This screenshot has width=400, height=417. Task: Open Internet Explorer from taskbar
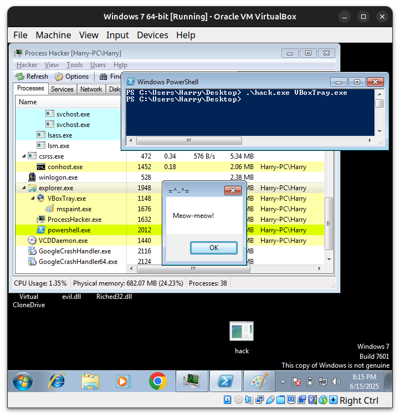point(57,381)
